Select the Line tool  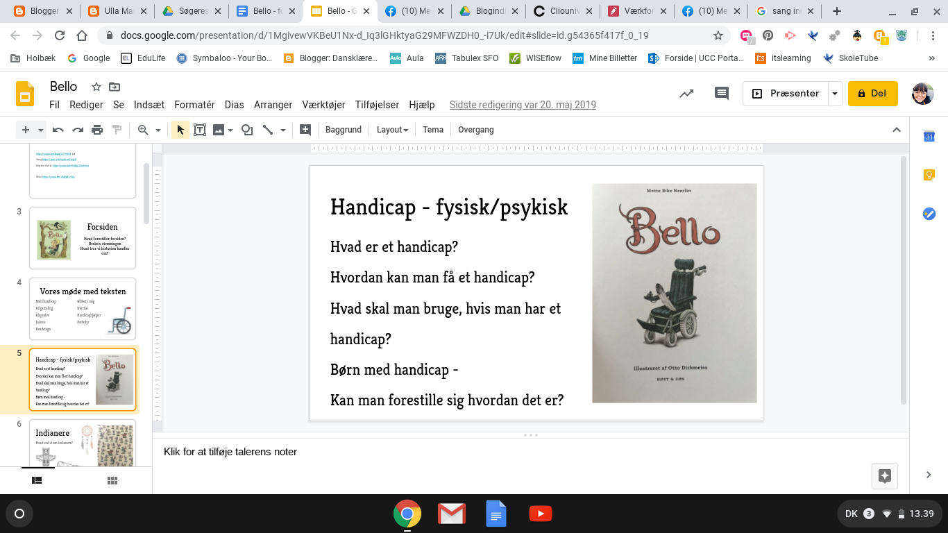(x=268, y=130)
